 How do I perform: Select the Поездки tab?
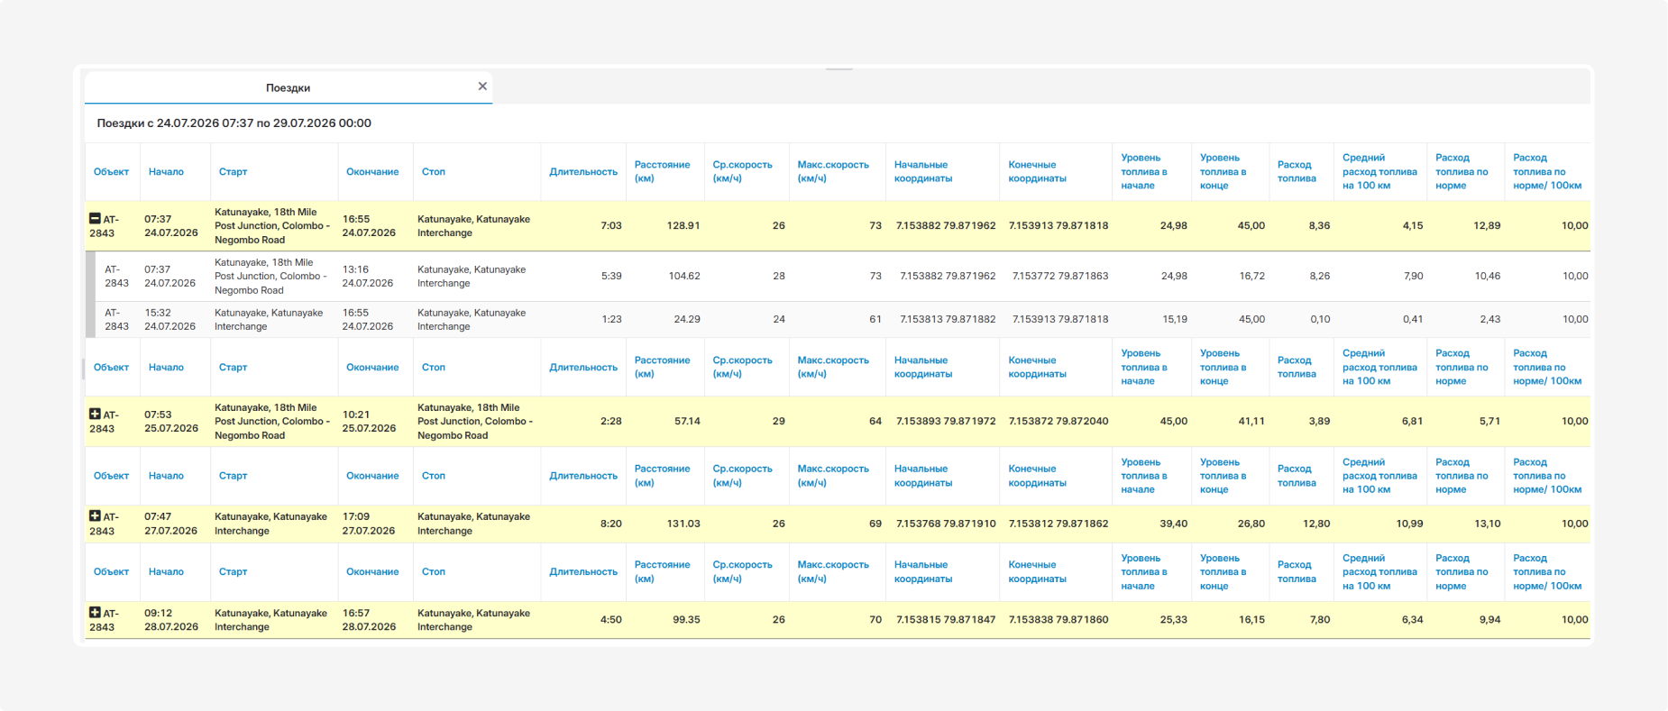click(288, 87)
